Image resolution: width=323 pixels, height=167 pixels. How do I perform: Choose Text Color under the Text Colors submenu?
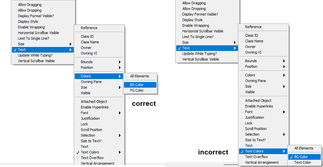tap(303, 162)
